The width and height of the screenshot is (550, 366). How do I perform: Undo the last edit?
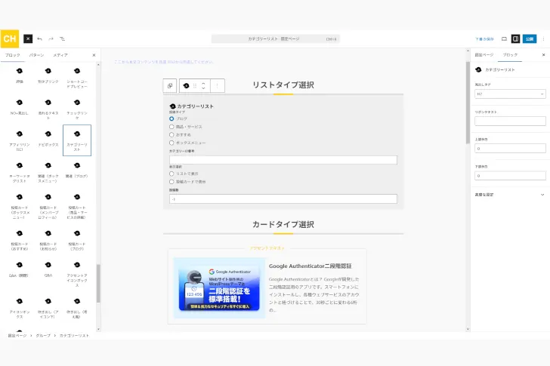tap(39, 39)
